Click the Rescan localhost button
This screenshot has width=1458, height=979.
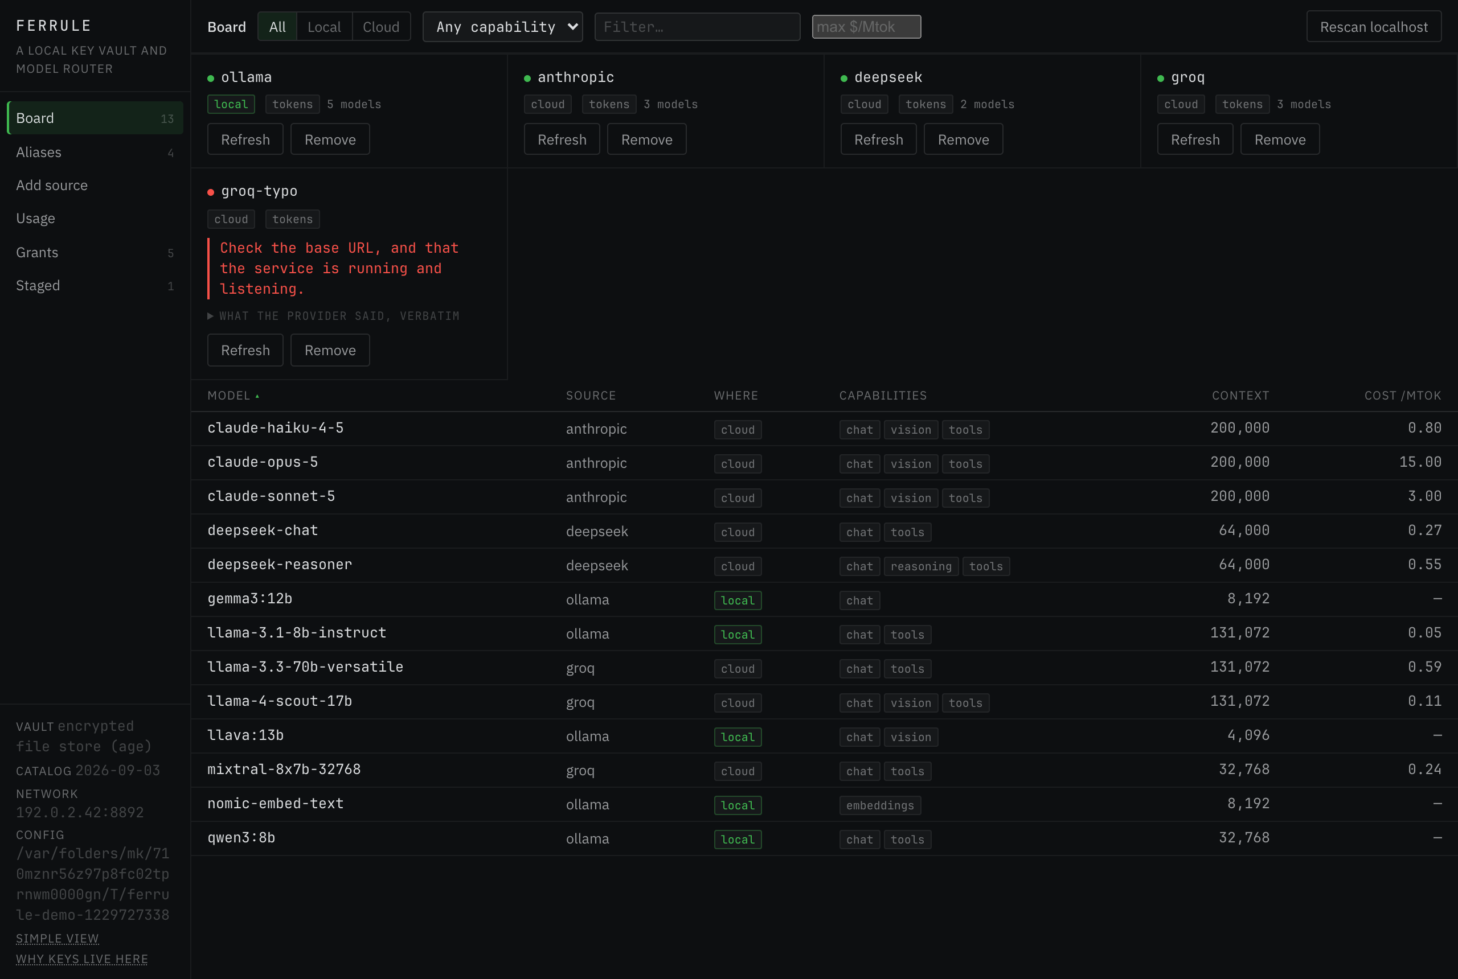click(x=1374, y=27)
